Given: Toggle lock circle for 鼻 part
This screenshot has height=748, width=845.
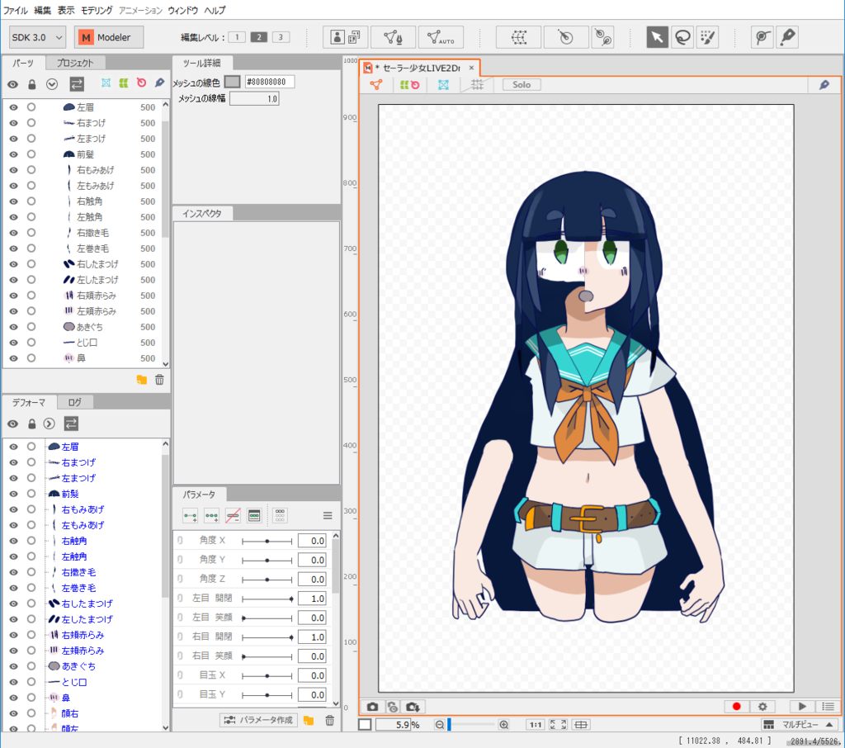Looking at the screenshot, I should tap(31, 358).
